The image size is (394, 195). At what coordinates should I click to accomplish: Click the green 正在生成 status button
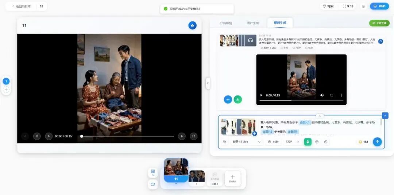[379, 23]
